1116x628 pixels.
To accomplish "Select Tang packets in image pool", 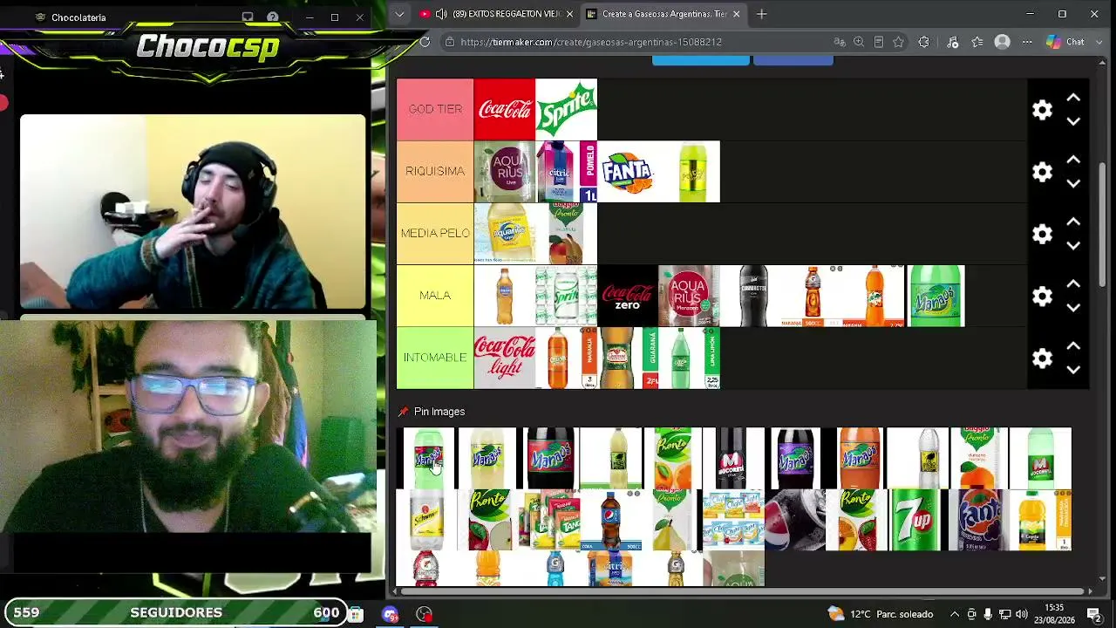I will (550, 520).
